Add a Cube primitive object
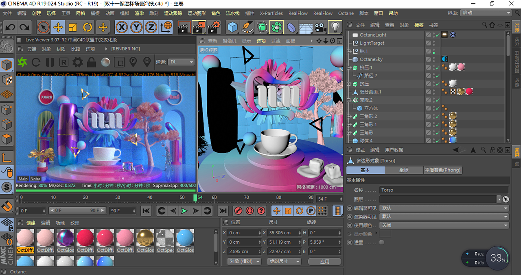The width and height of the screenshot is (521, 275). (x=232, y=28)
